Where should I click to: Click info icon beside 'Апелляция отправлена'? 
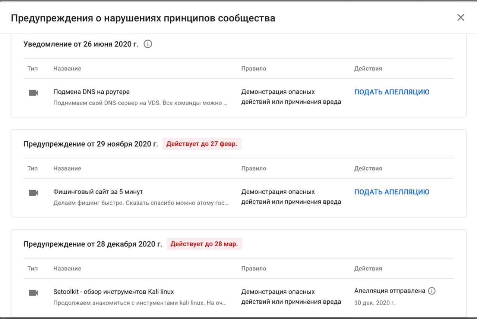tap(432, 291)
